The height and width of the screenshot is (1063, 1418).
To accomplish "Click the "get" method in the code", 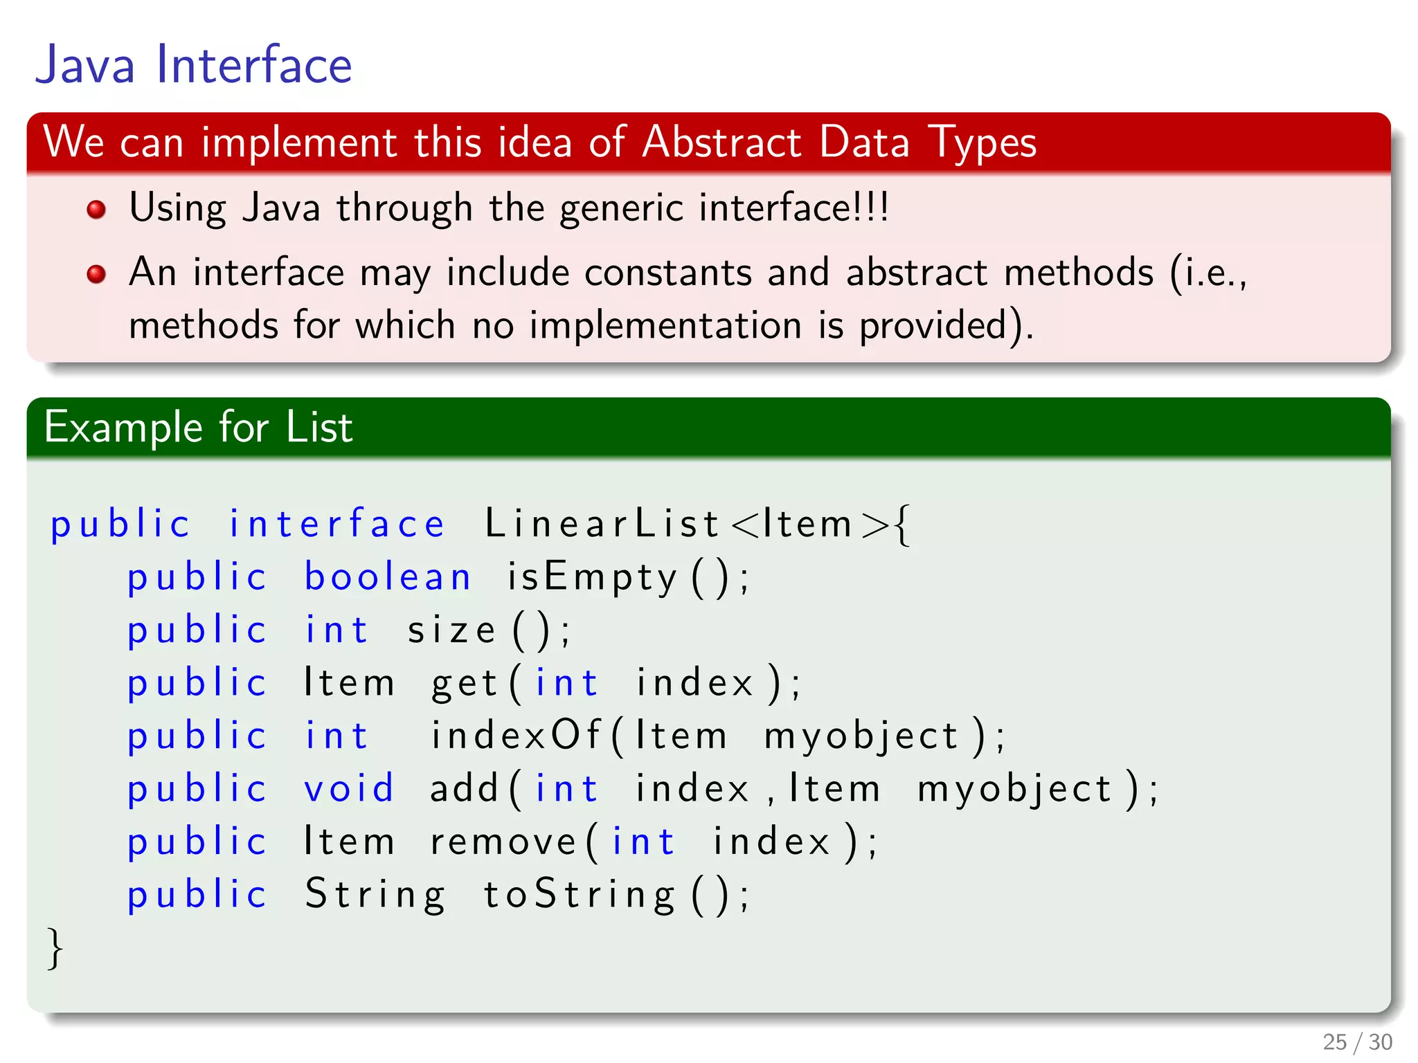I will click(464, 684).
